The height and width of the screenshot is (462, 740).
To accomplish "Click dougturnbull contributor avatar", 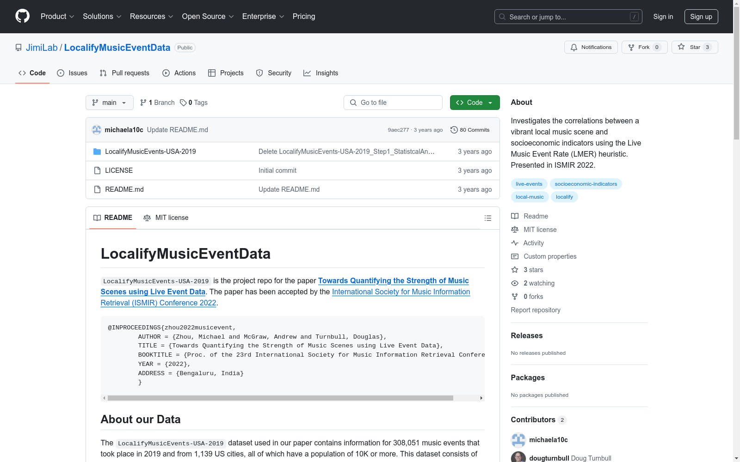I will 518,457.
